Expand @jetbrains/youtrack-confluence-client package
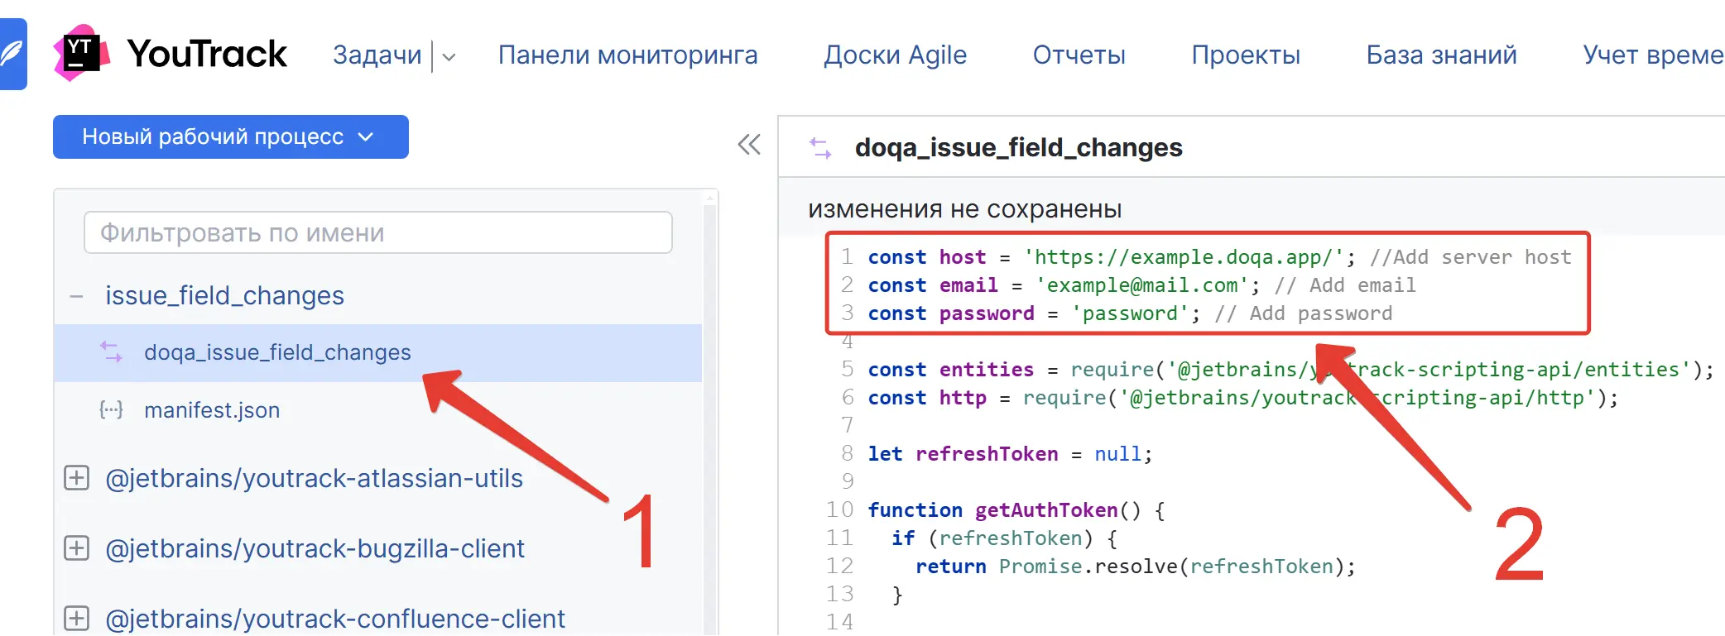1725x636 pixels. tap(77, 618)
